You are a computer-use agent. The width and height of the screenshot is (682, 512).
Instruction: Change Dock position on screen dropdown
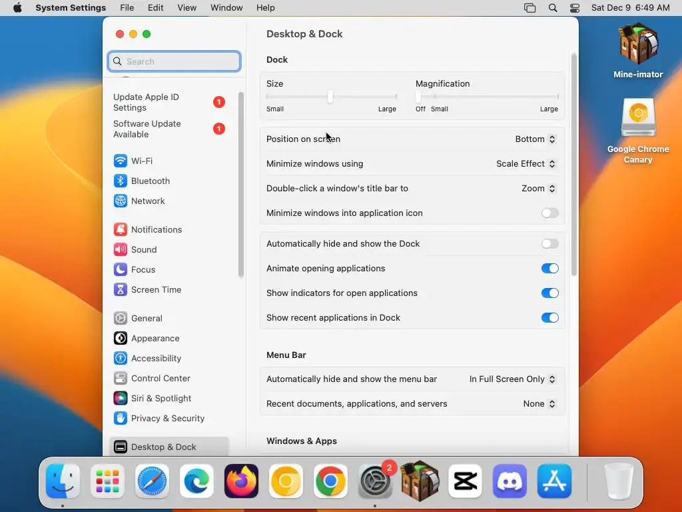(535, 139)
